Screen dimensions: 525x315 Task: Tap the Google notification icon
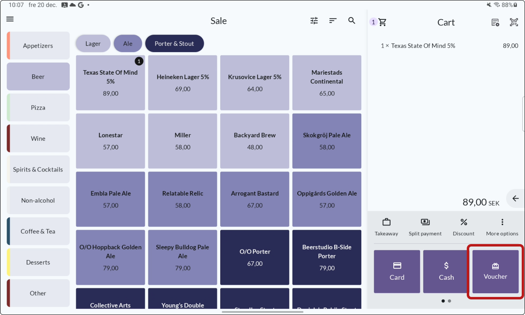pos(81,5)
